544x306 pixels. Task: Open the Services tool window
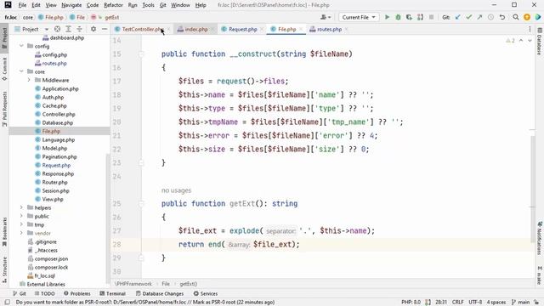[206, 293]
